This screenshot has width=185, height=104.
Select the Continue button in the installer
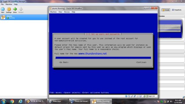pyautogui.click(x=141, y=62)
